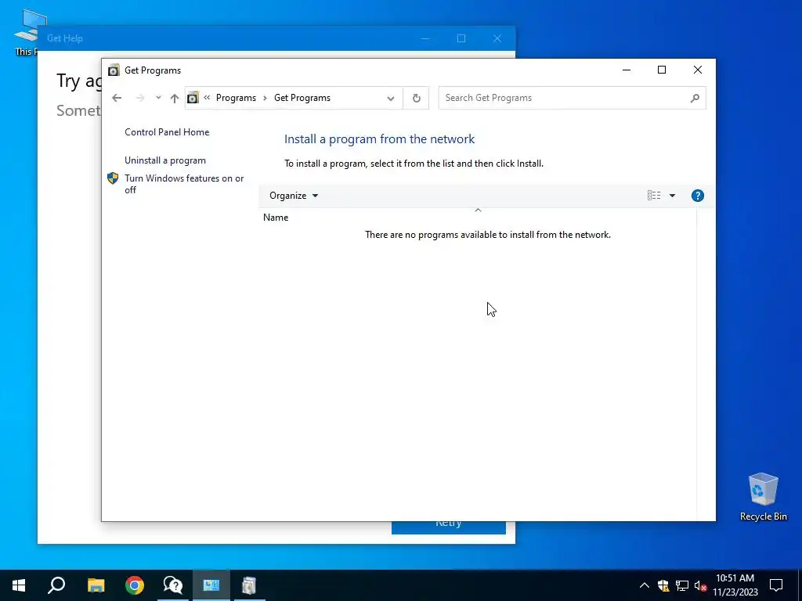
Task: Go up one level with Up arrow
Action: [x=175, y=98]
